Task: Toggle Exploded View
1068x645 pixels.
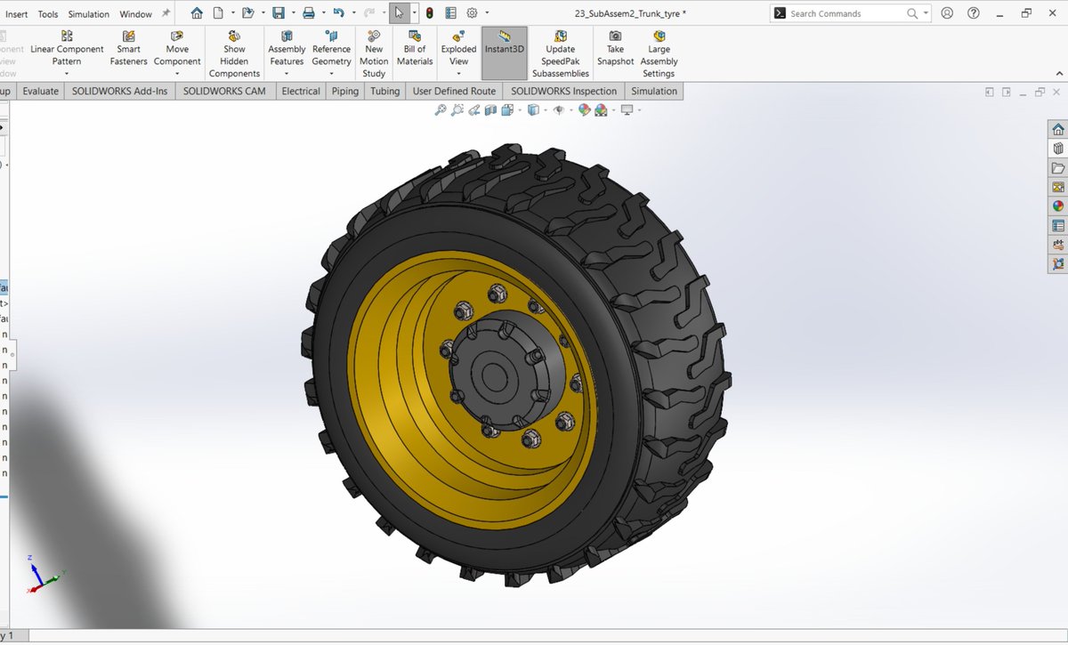Action: pos(458,49)
